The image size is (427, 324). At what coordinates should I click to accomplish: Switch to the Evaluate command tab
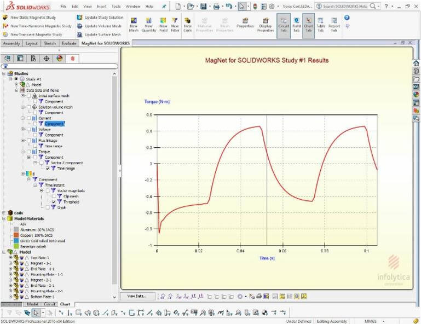coord(69,43)
